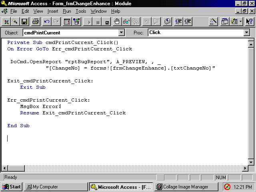256x192 pixels.
Task: Undo the last edit
Action: point(47,22)
